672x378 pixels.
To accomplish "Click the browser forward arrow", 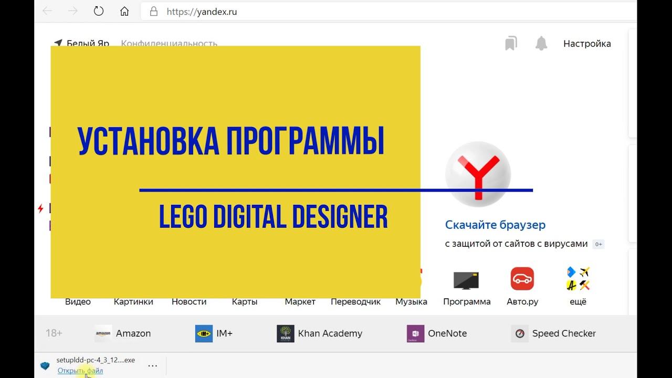I will click(x=72, y=11).
